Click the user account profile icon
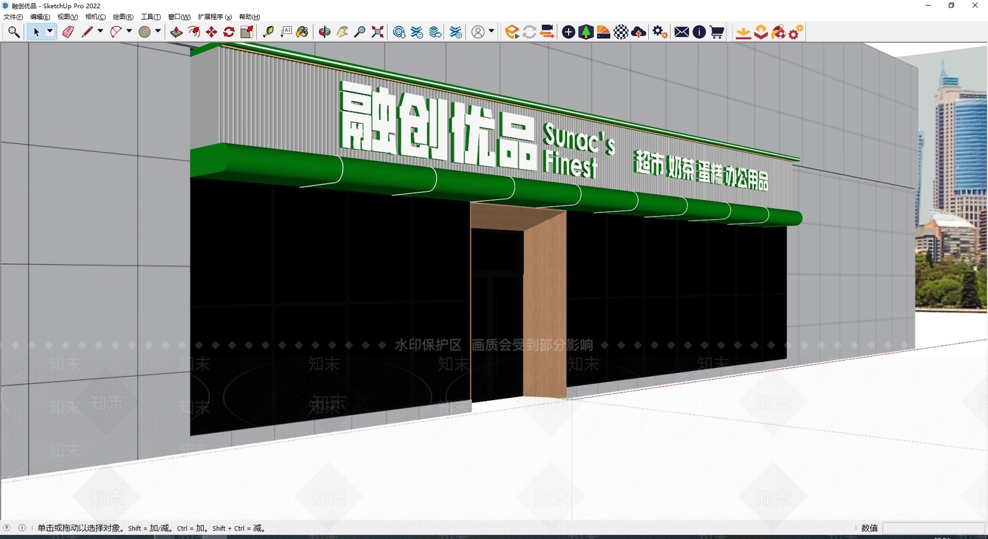This screenshot has height=539, width=988. coord(478,32)
